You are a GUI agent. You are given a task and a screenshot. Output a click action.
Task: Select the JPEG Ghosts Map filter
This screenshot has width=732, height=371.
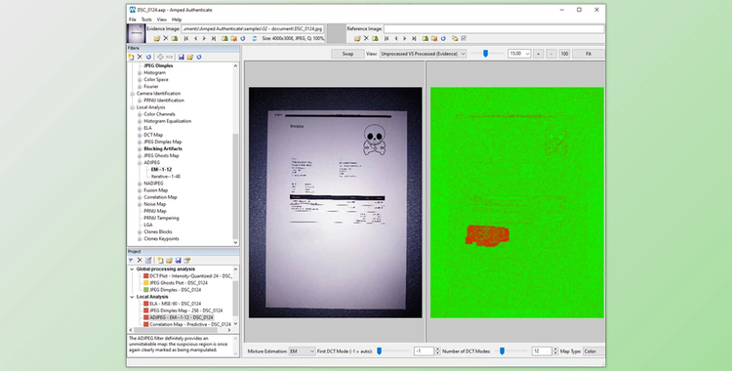tap(161, 155)
